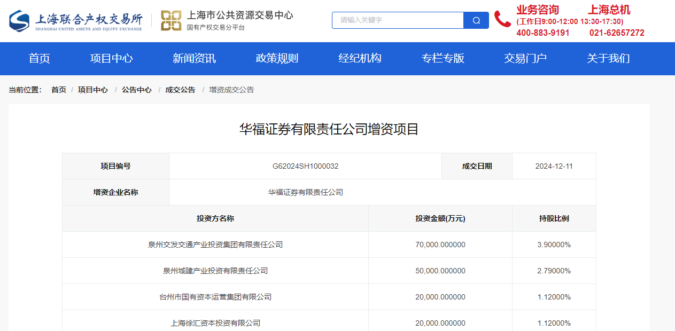
Task: Select 政策规则 from the navigation bar
Action: (x=277, y=59)
